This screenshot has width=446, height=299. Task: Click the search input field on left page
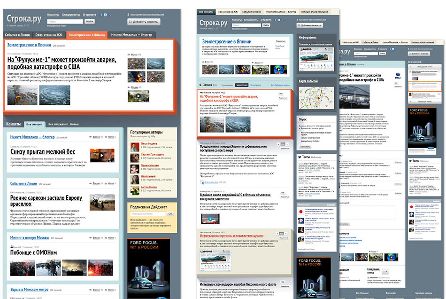coord(64,22)
